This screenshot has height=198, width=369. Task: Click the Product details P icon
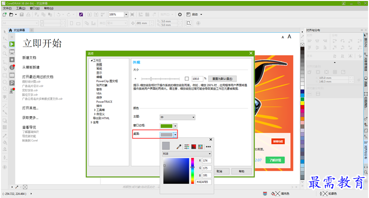click(x=12, y=83)
